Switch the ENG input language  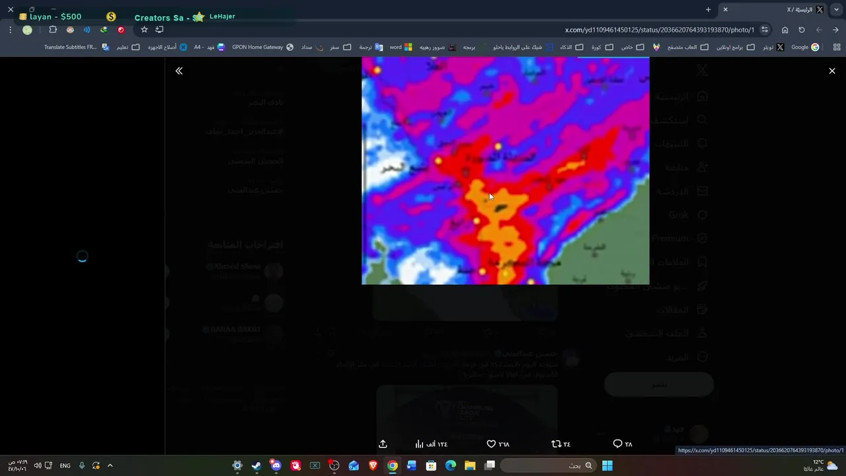click(x=65, y=465)
